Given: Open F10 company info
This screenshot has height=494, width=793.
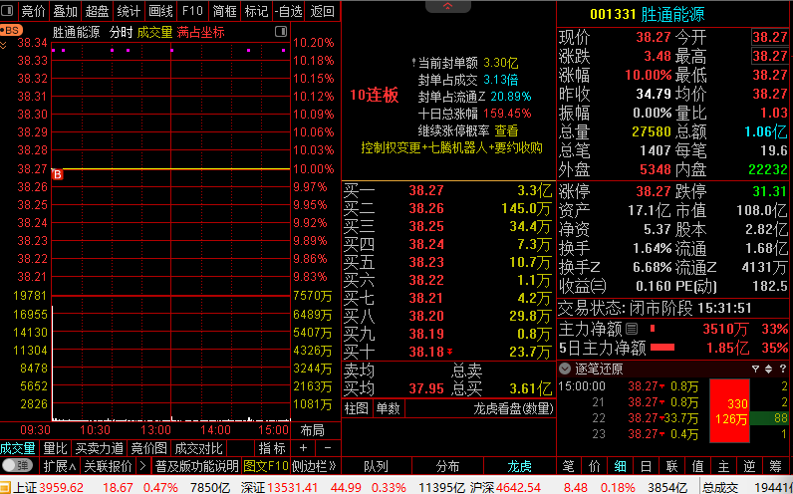Looking at the screenshot, I should (x=192, y=11).
